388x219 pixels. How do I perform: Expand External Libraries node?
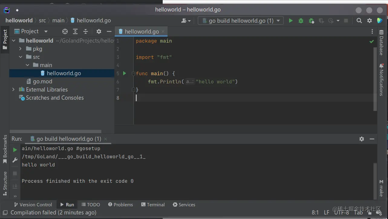click(x=14, y=89)
